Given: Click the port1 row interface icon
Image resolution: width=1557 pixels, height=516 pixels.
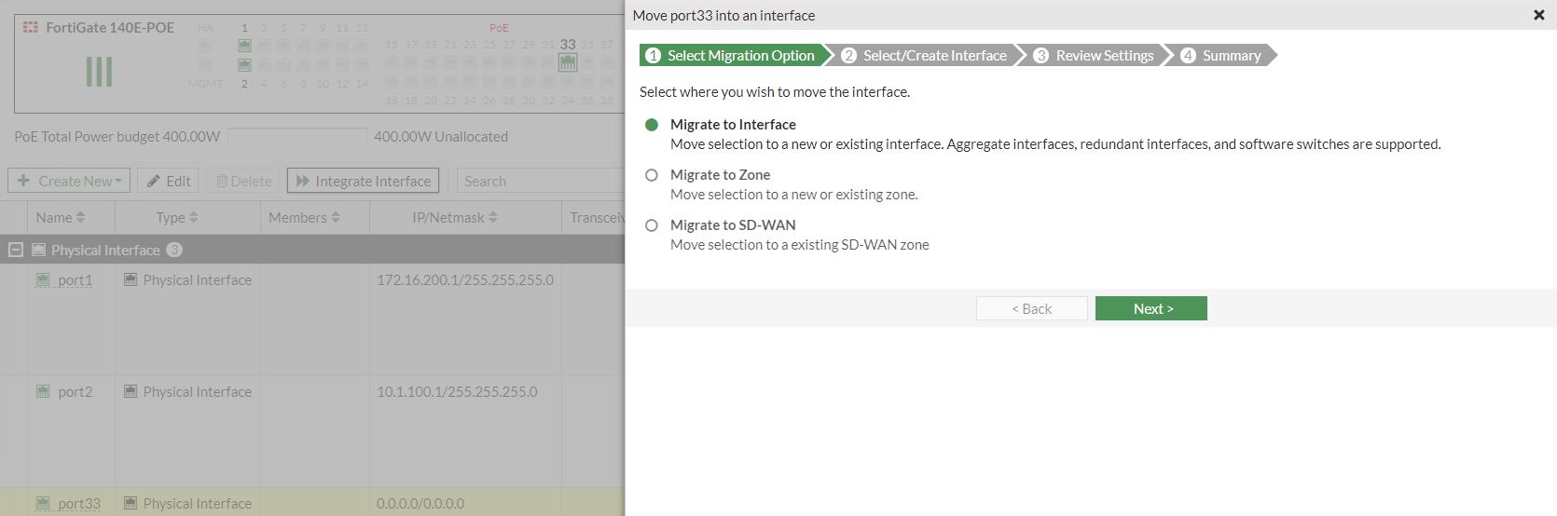Looking at the screenshot, I should click(43, 279).
